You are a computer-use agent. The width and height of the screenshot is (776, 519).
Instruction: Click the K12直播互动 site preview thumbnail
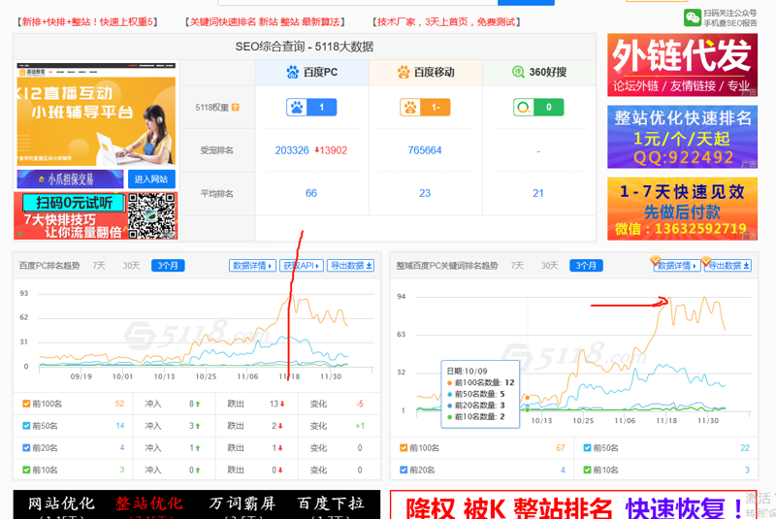click(96, 114)
